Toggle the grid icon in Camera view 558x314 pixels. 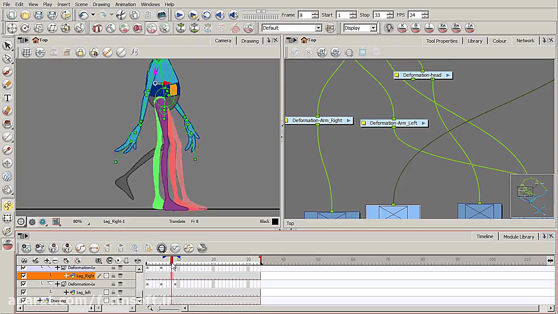(27, 53)
